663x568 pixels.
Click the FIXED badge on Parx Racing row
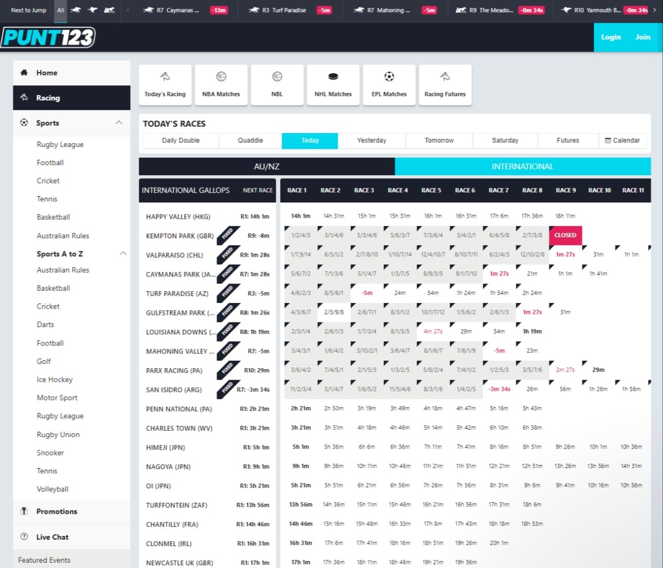pyautogui.click(x=227, y=369)
